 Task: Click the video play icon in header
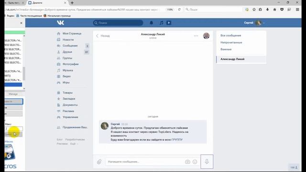click(x=169, y=23)
